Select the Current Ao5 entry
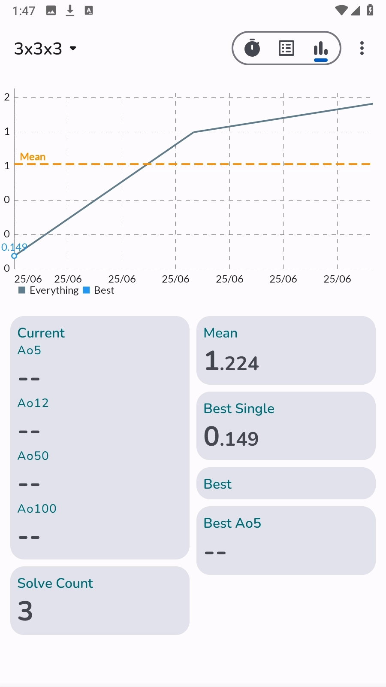The image size is (386, 687). pos(30,350)
